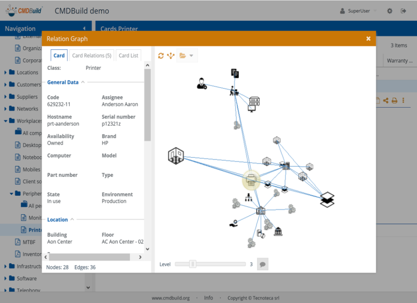Click the SuperUser account menu
Image resolution: width=417 pixels, height=303 pixels.
pos(358,11)
